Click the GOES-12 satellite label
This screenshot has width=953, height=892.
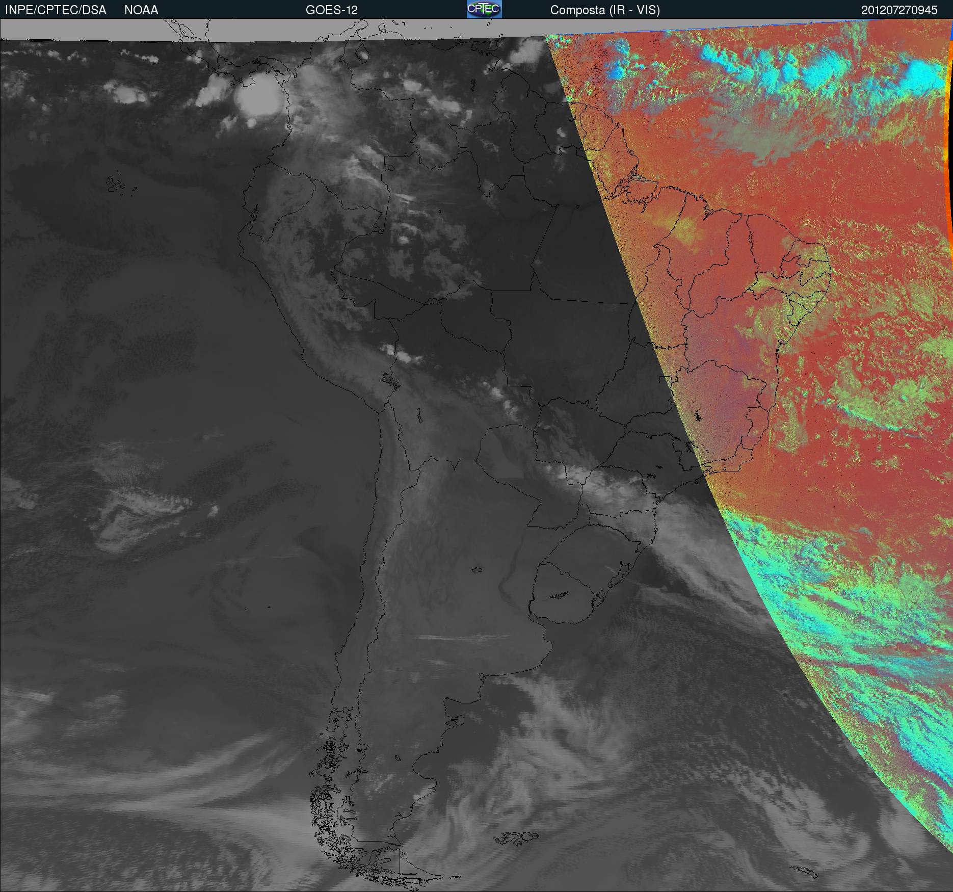click(331, 10)
